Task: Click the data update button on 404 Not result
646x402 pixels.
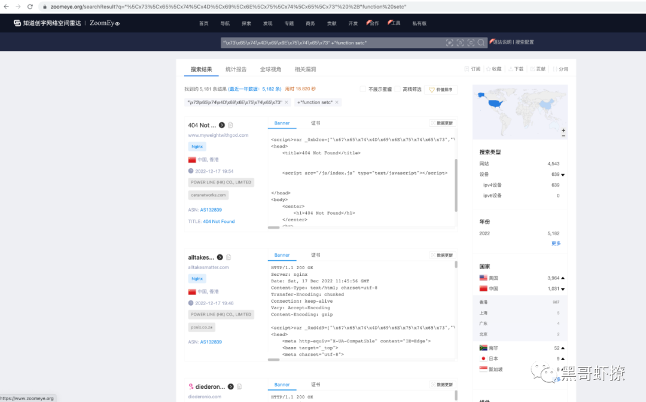Action: [x=442, y=123]
